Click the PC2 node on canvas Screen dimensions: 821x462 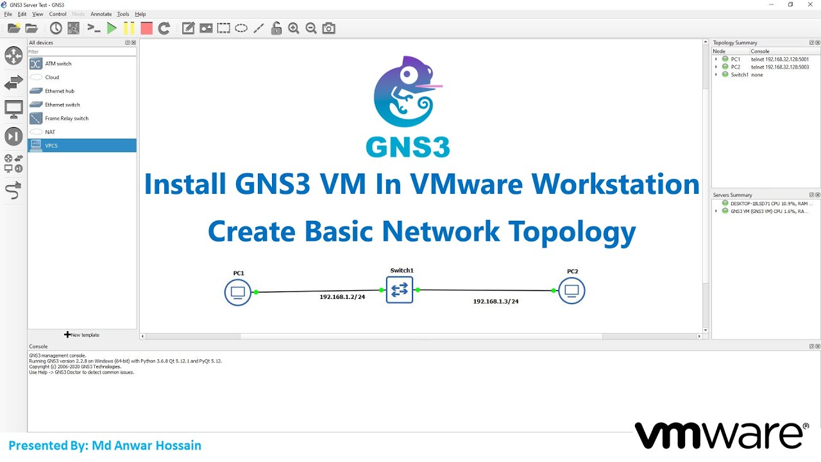571,291
